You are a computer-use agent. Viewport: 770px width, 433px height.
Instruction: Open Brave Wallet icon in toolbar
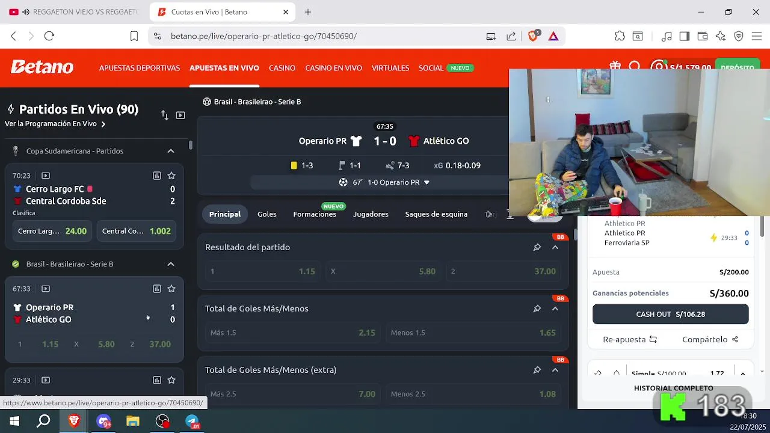coord(702,36)
